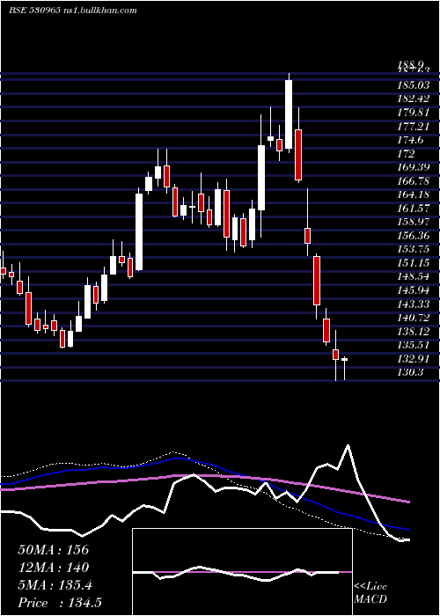Select the 135.51 price level
This screenshot has height=616, width=440.
[413, 345]
